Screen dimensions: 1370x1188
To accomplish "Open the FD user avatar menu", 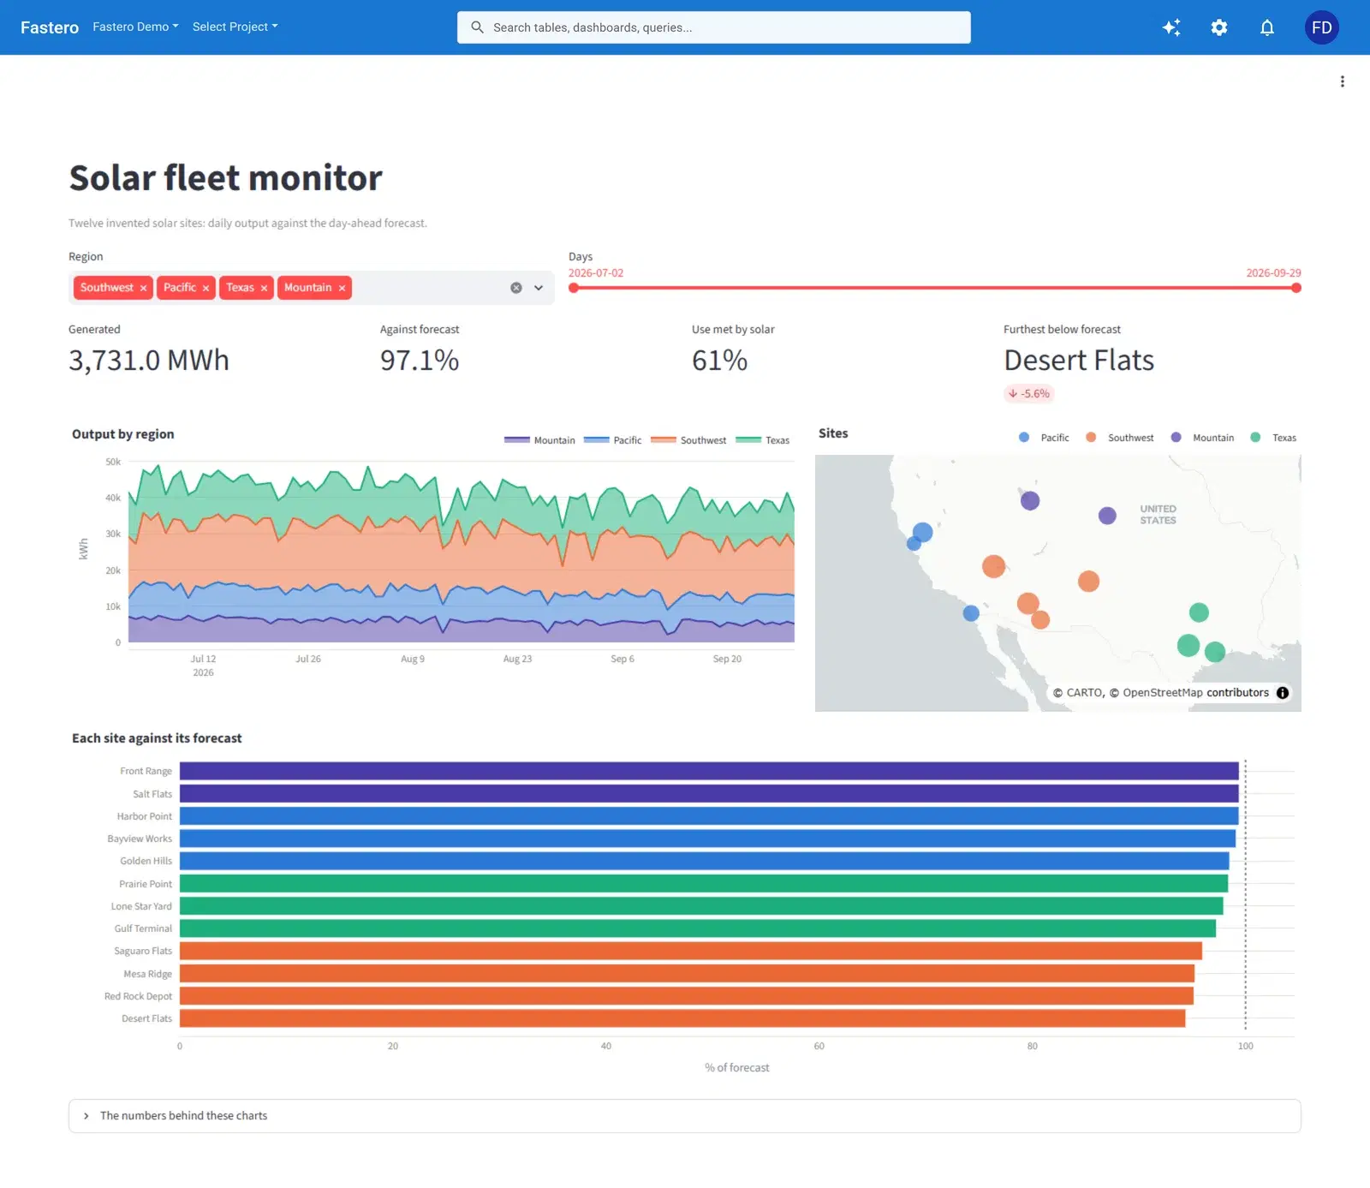I will [1322, 27].
